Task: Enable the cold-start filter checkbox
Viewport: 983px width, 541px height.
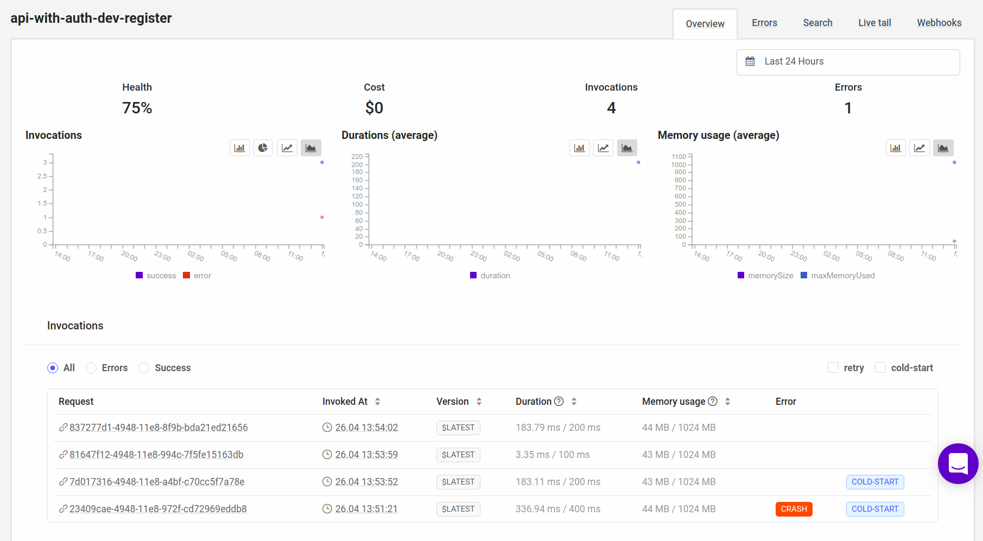Action: (880, 367)
